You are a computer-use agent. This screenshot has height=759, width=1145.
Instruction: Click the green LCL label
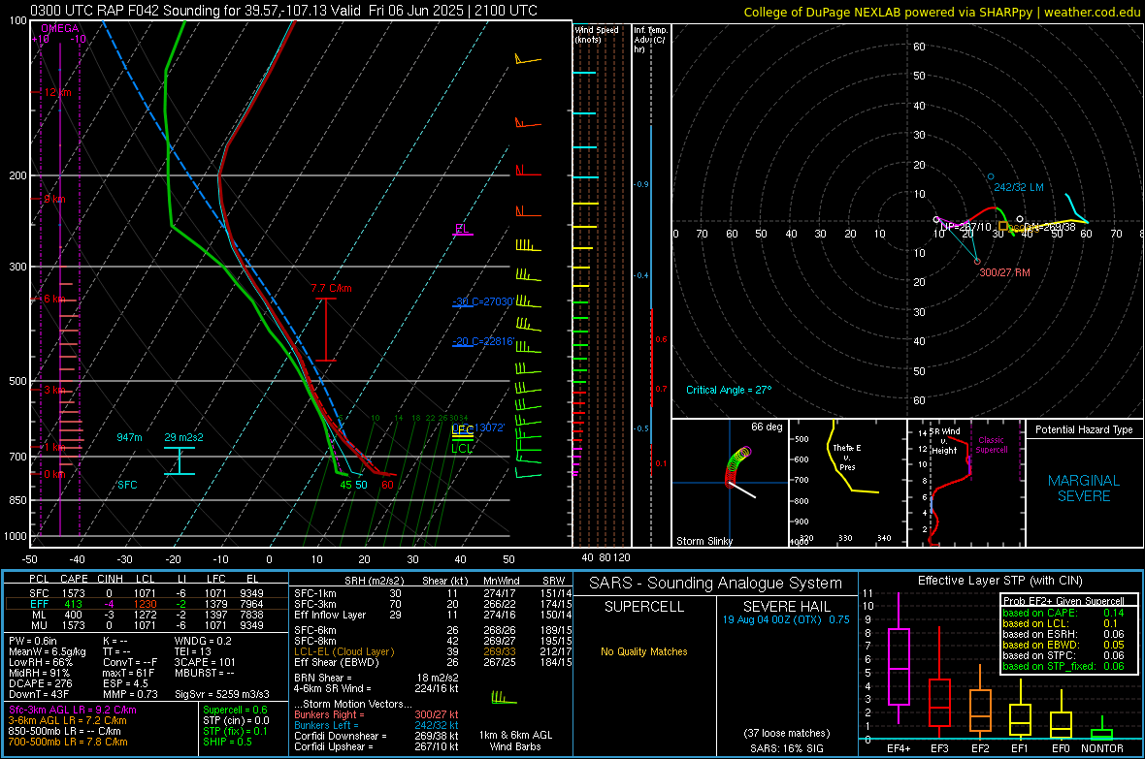coord(462,449)
